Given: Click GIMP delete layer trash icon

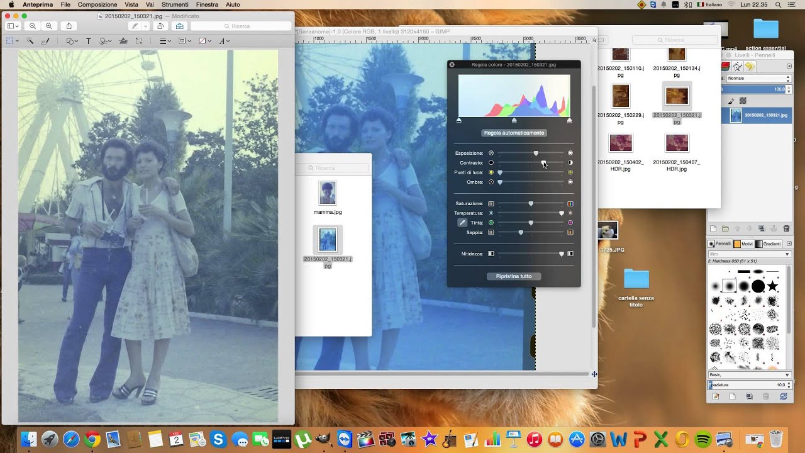Looking at the screenshot, I should (x=786, y=228).
